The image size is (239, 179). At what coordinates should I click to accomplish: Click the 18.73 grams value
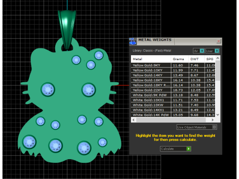click(178, 90)
